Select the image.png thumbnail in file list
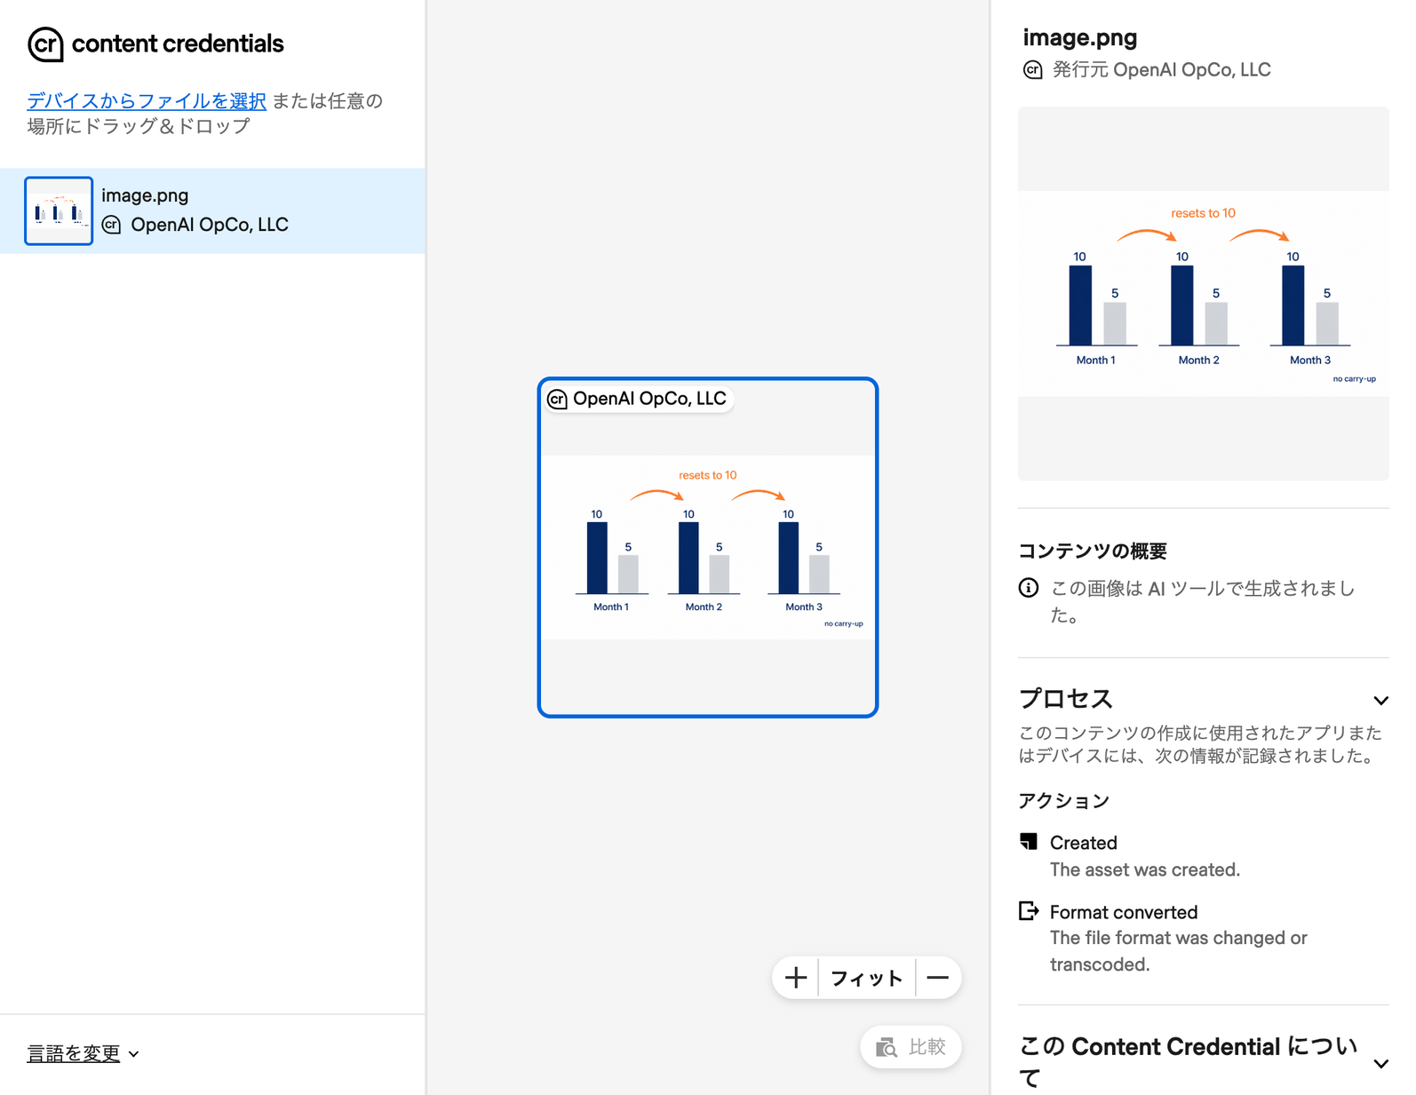 click(59, 210)
